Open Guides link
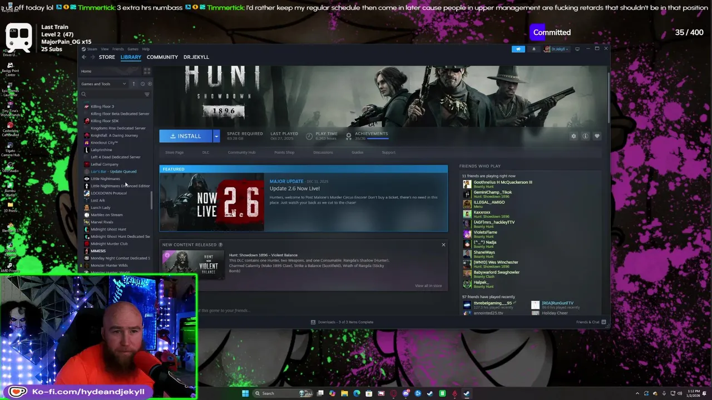712x400 pixels. pos(357,152)
